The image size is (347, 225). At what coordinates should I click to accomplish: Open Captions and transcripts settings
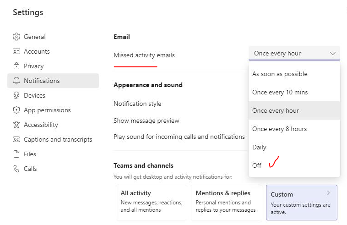click(53, 139)
